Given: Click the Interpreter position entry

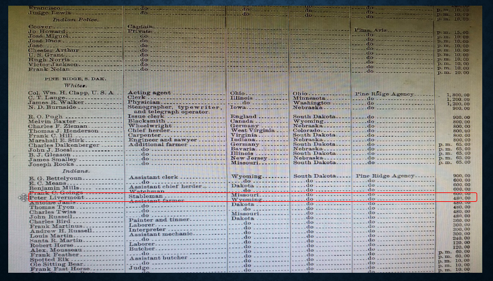Looking at the screenshot, I should tap(147, 230).
